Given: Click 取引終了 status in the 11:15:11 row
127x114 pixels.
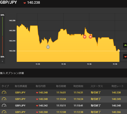Looking at the screenshot, I should tap(96, 106).
